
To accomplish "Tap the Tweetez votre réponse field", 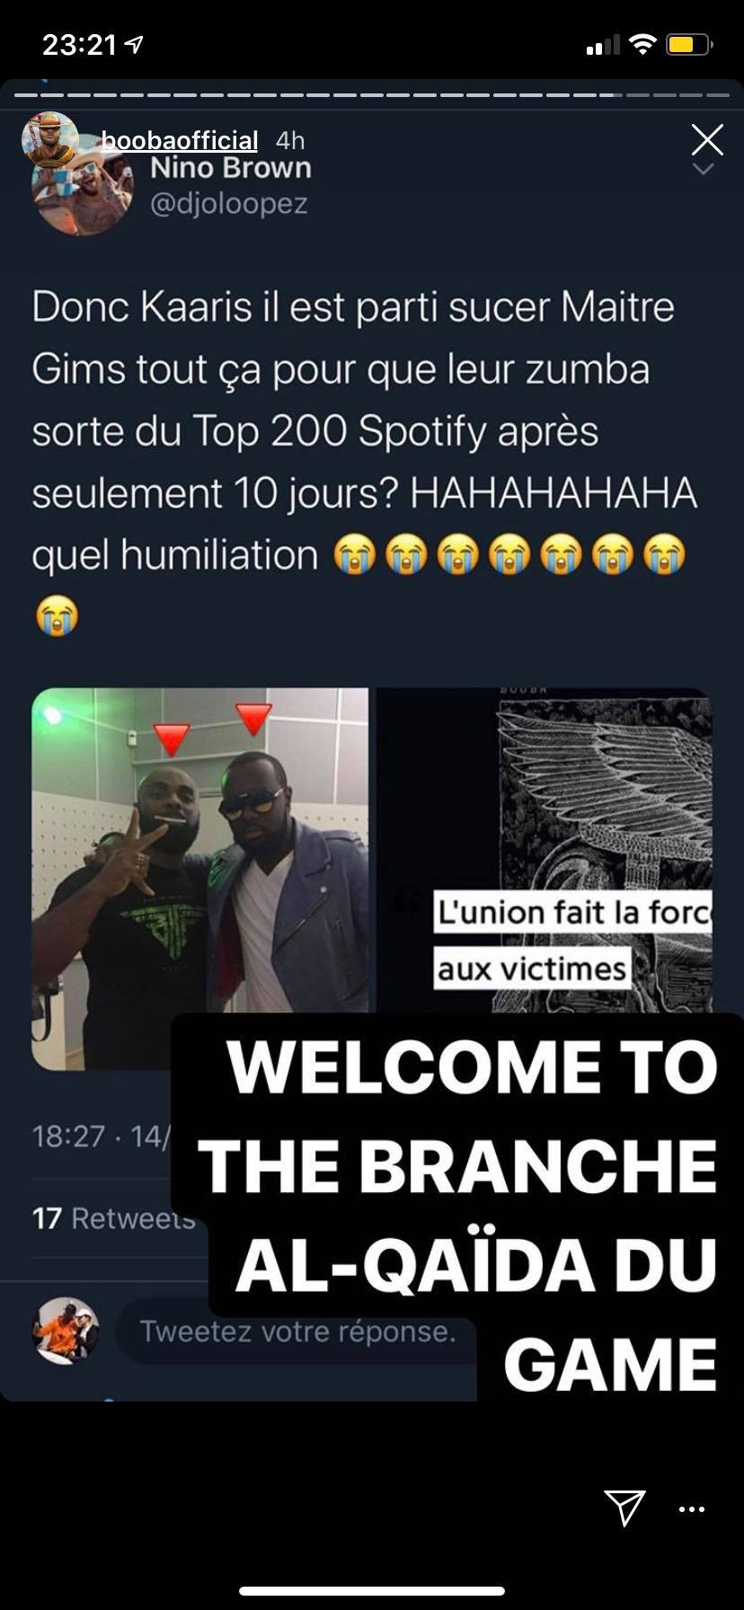I will point(297,1331).
